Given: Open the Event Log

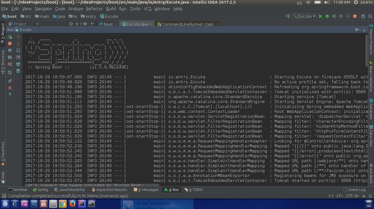Looking at the screenshot, I should pos(354,189).
